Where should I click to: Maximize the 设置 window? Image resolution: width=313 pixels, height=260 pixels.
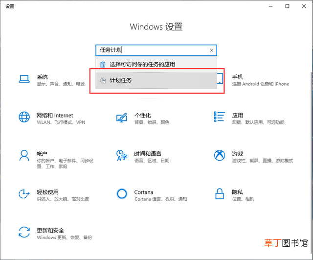pos(287,6)
